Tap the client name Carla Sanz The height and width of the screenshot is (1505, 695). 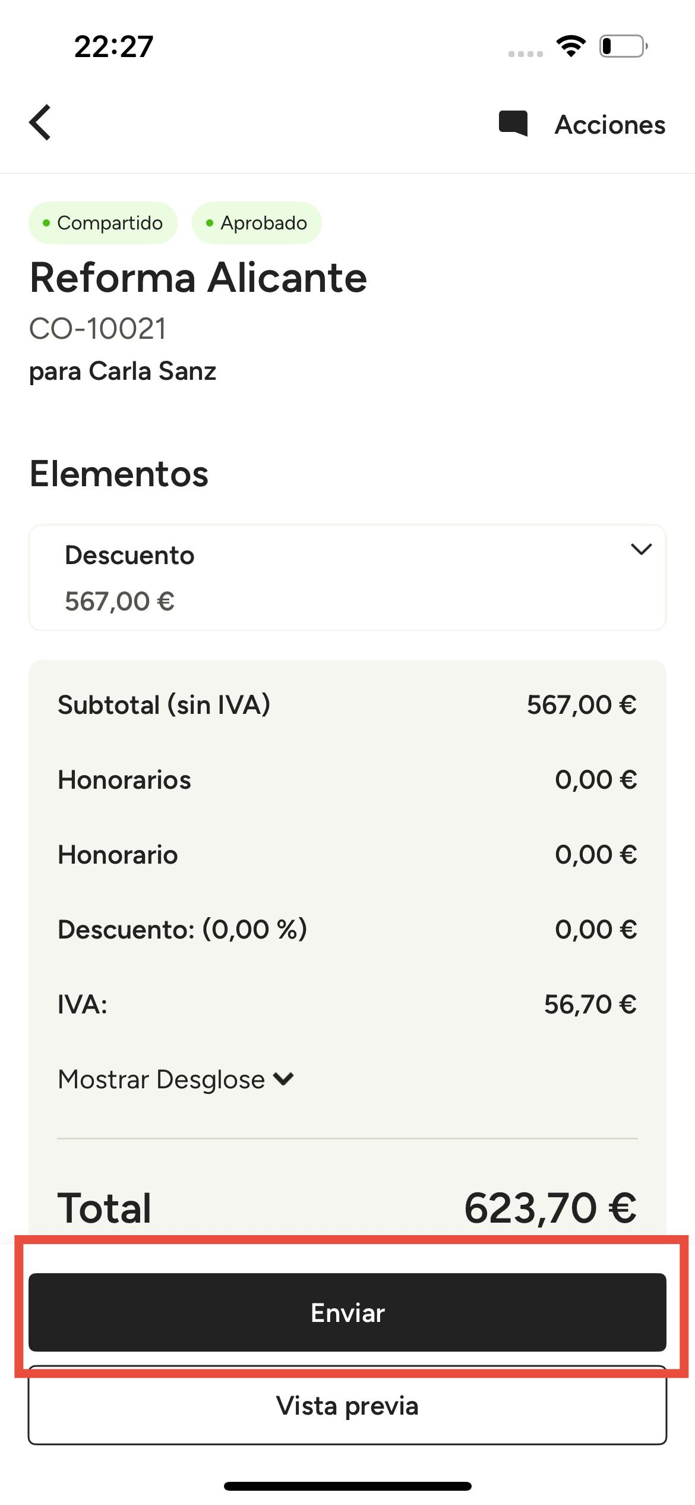[x=152, y=371]
